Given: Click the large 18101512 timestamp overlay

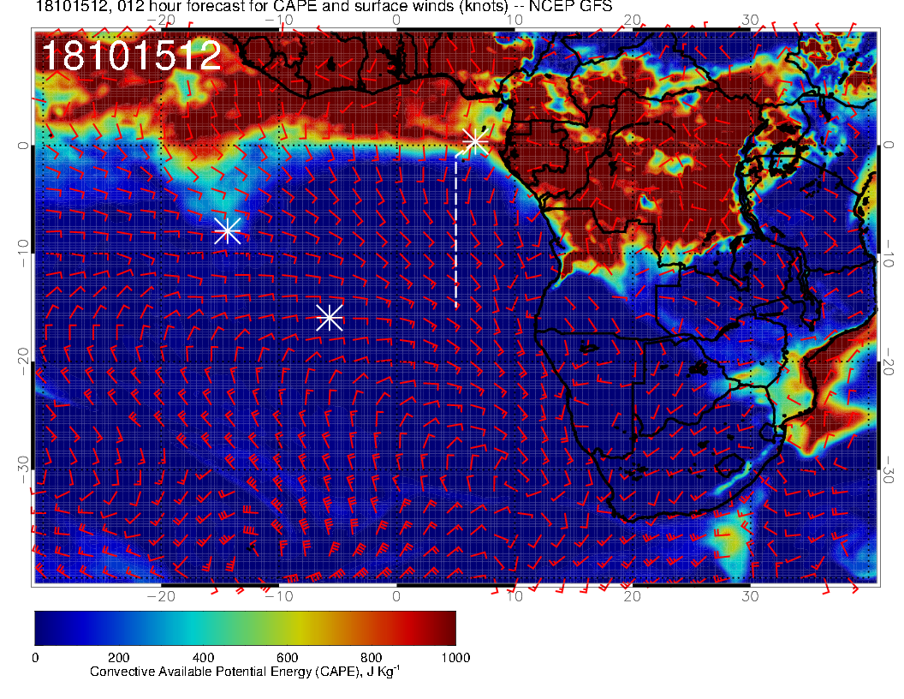Looking at the screenshot, I should (x=131, y=57).
